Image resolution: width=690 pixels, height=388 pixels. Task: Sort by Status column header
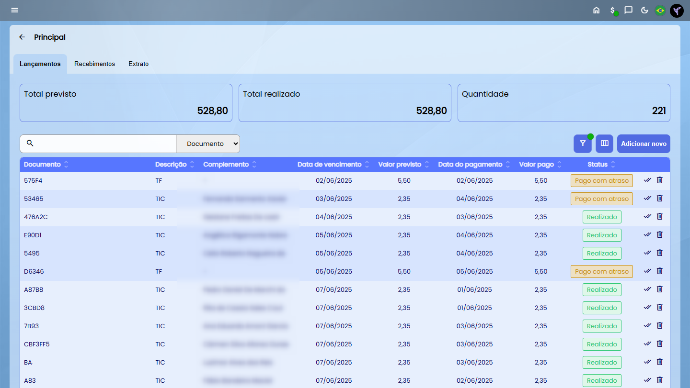(x=602, y=165)
